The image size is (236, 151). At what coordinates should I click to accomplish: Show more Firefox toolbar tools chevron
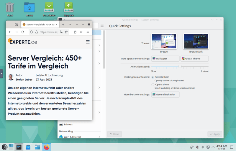(81, 32)
